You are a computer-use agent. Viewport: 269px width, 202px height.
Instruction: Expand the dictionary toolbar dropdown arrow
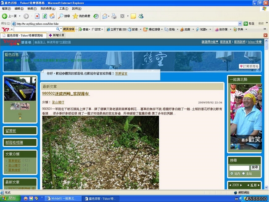(x=246, y=29)
